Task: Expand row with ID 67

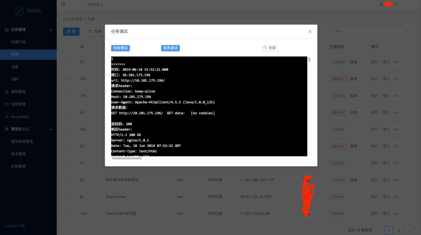Action: point(69,180)
